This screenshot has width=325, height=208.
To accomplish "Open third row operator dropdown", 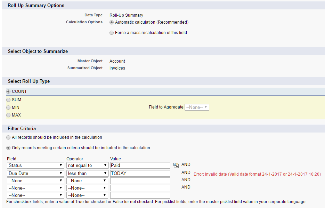I will coord(87,181).
